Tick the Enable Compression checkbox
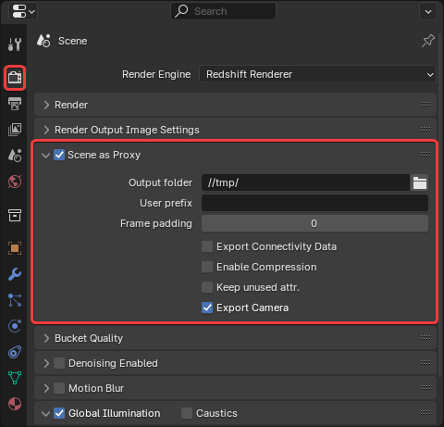The width and height of the screenshot is (444, 427). pyautogui.click(x=207, y=267)
